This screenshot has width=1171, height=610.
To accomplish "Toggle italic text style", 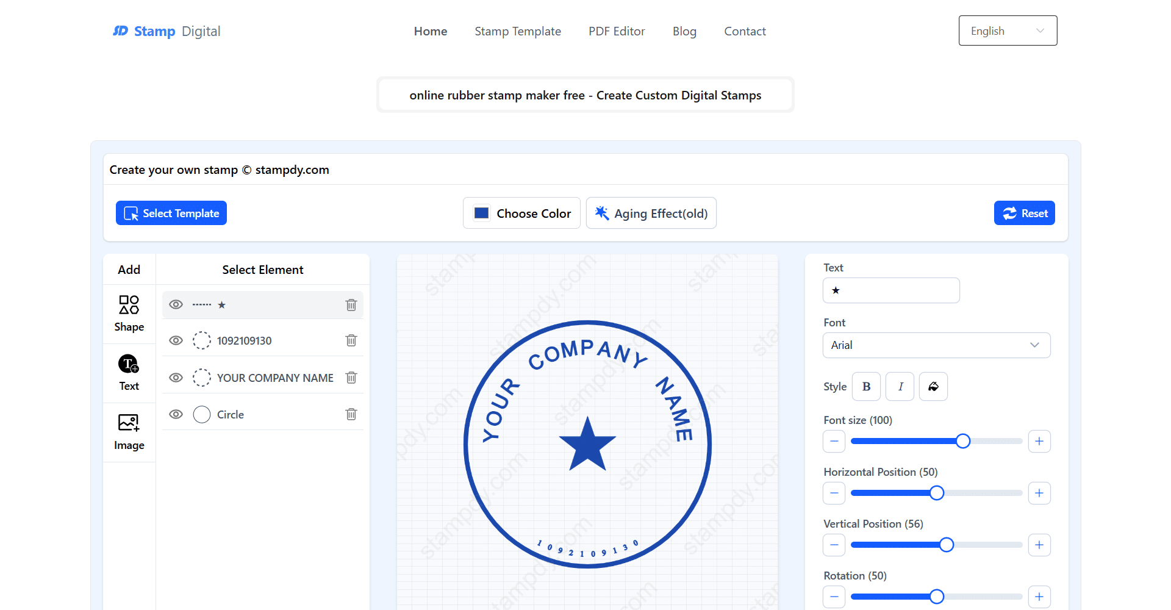I will pyautogui.click(x=900, y=387).
